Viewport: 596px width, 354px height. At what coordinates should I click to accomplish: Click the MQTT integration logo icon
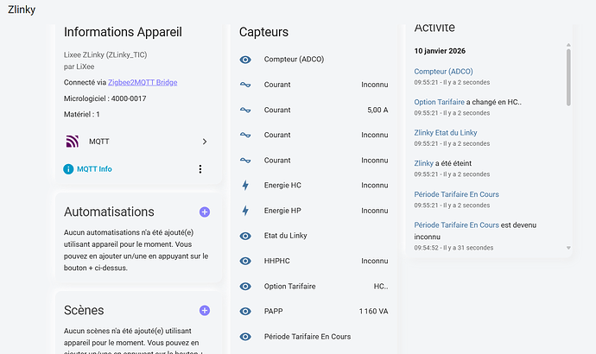pyautogui.click(x=73, y=141)
